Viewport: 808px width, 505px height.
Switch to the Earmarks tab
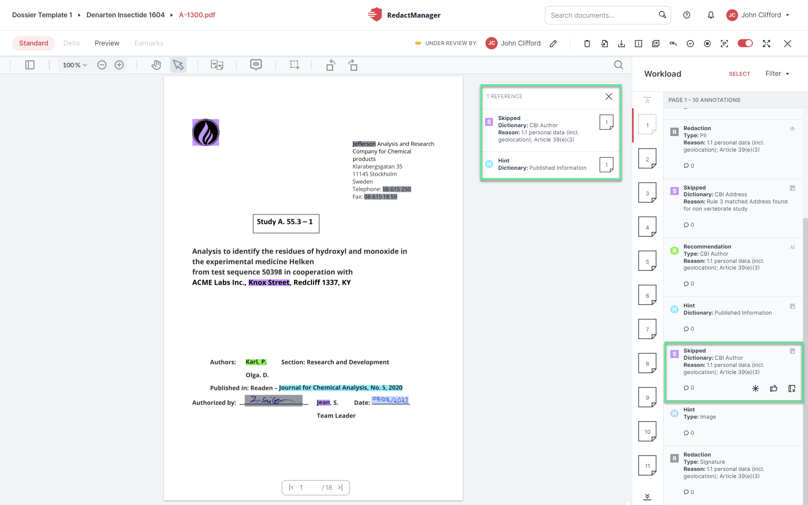[149, 43]
